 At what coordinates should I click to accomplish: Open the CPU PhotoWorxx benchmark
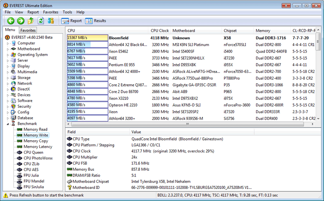click(x=38, y=158)
